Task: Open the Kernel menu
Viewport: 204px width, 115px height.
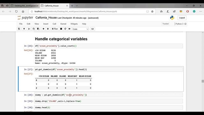Action: tap(63, 24)
